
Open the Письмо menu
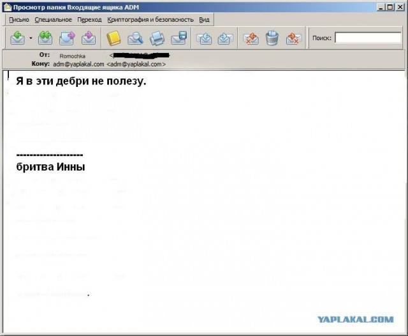(x=19, y=20)
